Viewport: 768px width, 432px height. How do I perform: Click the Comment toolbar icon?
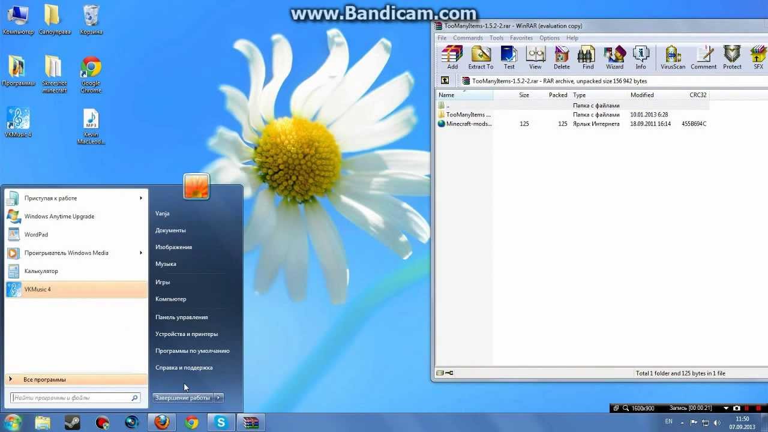click(x=703, y=58)
